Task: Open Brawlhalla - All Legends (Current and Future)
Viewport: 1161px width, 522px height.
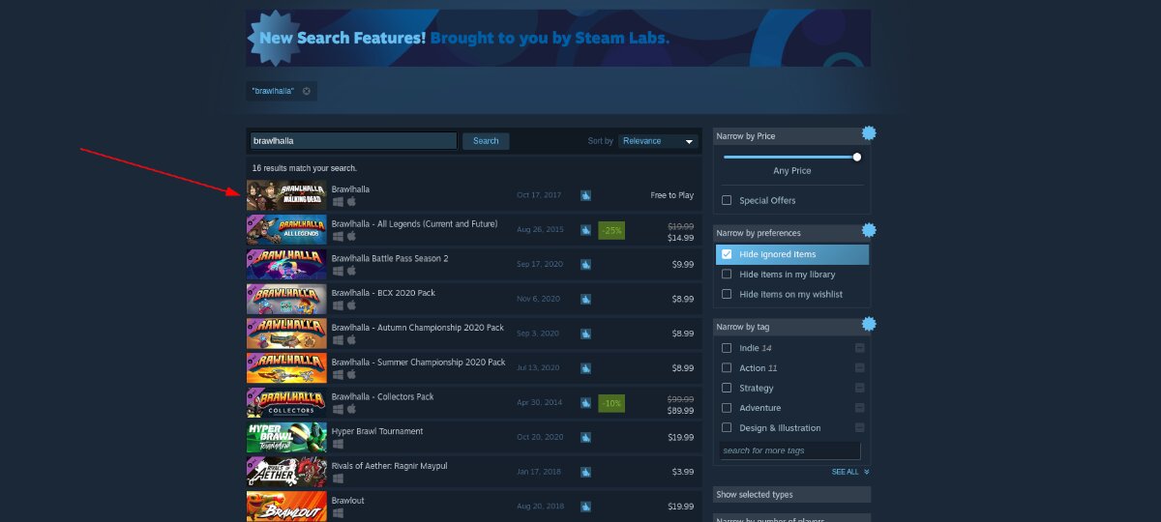Action: click(474, 230)
